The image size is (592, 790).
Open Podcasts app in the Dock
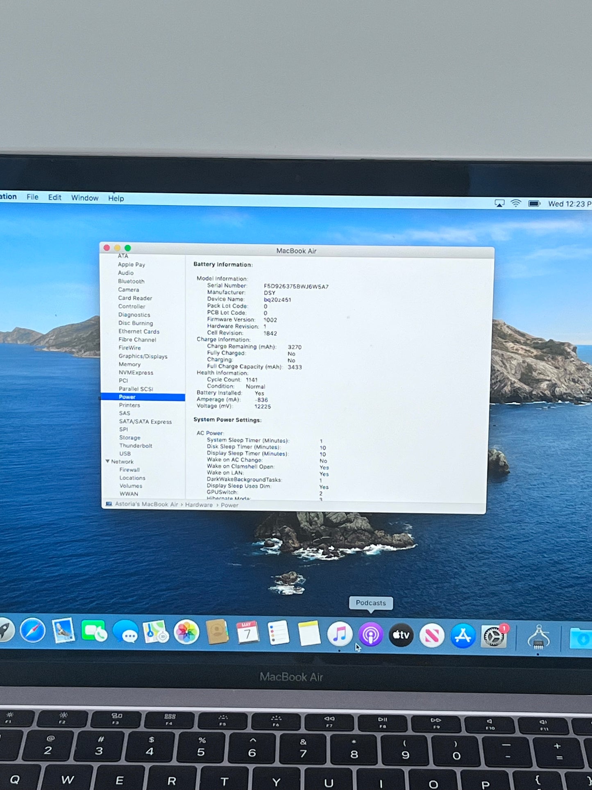[371, 635]
